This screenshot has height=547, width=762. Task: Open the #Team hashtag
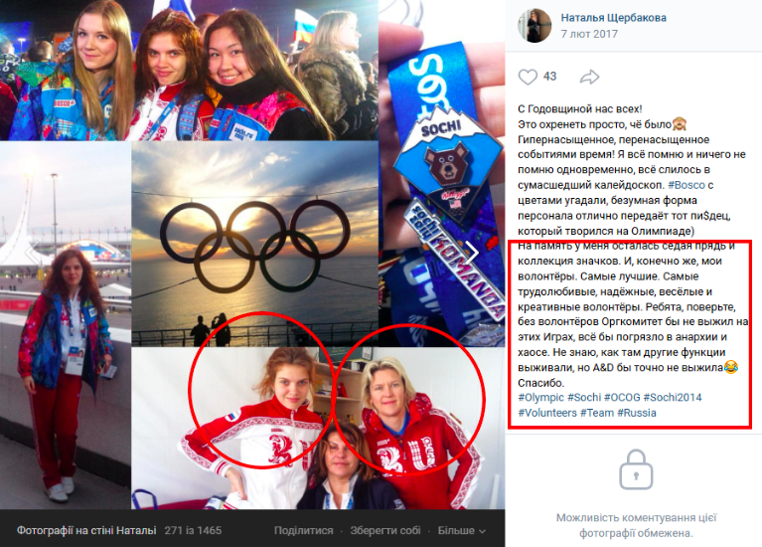597,413
